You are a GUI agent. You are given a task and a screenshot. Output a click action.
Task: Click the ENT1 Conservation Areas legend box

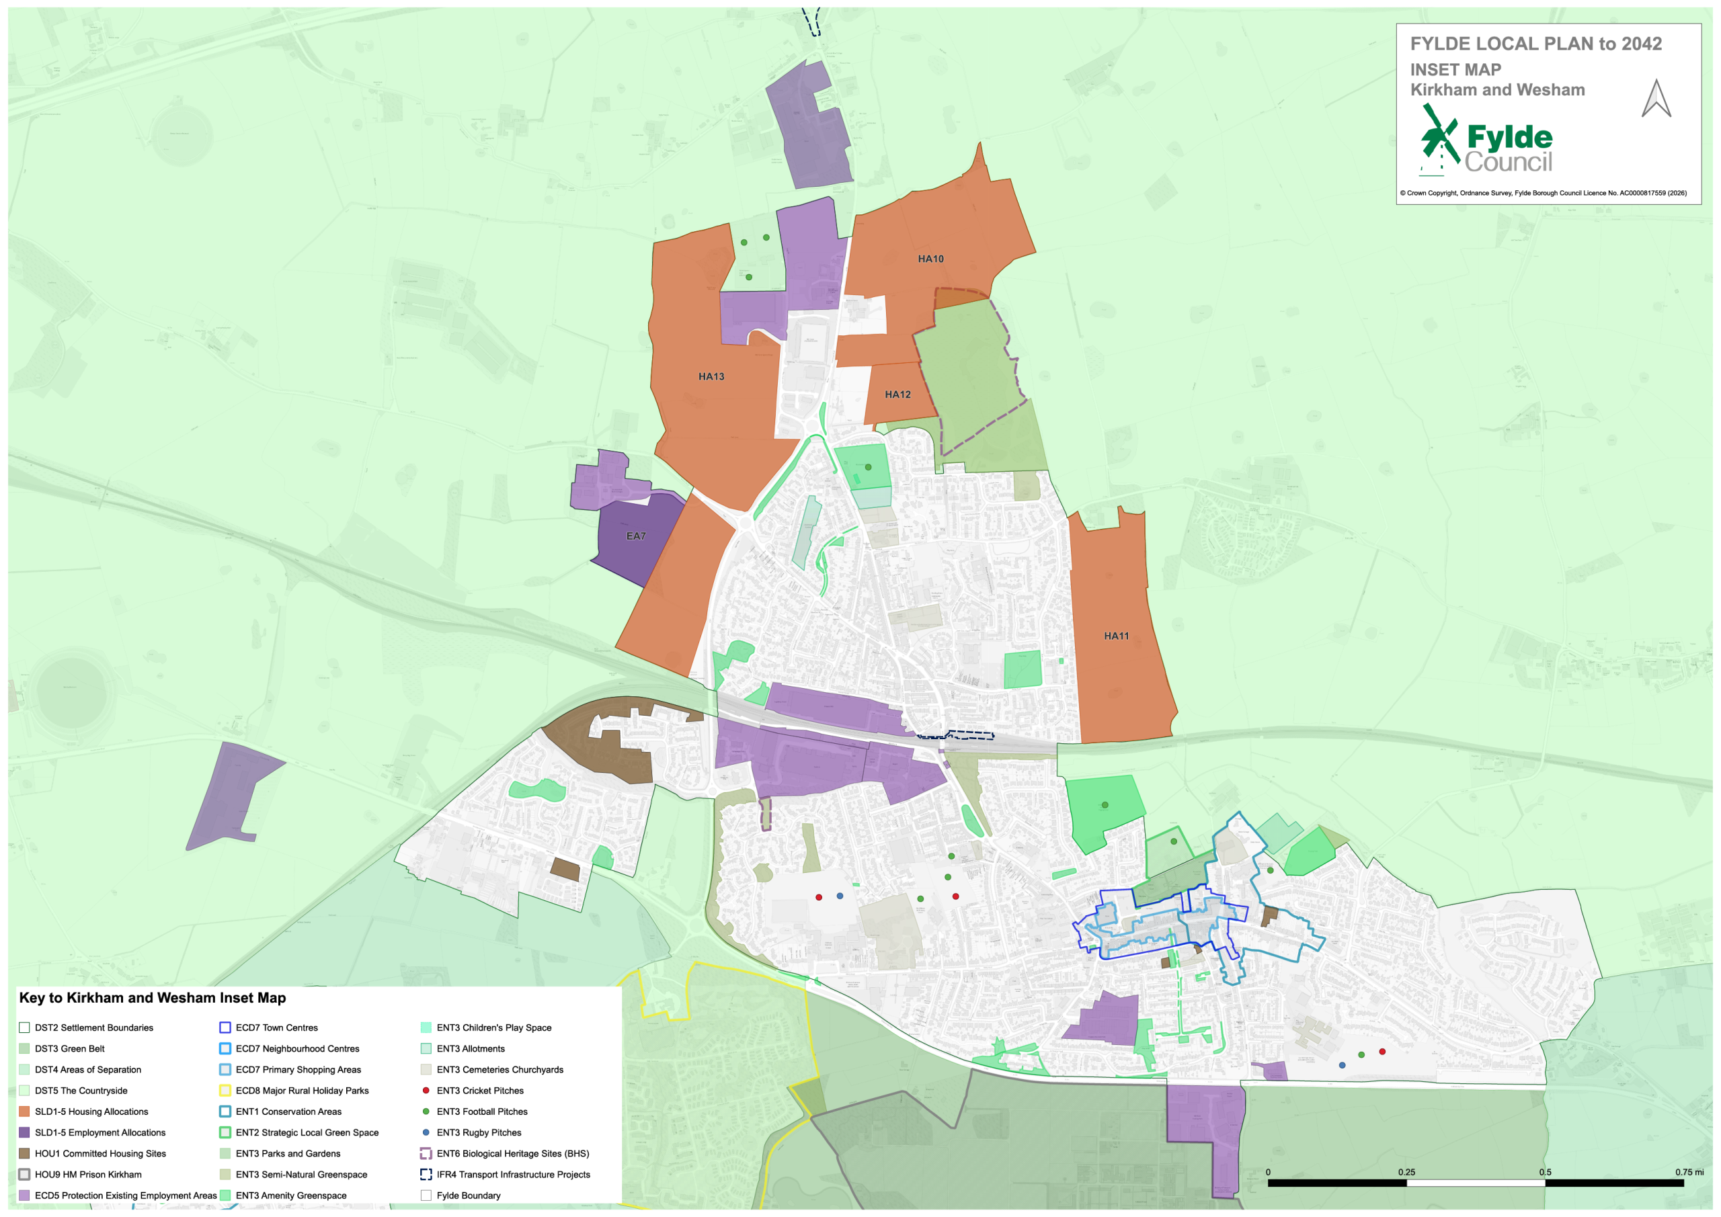click(x=225, y=1111)
